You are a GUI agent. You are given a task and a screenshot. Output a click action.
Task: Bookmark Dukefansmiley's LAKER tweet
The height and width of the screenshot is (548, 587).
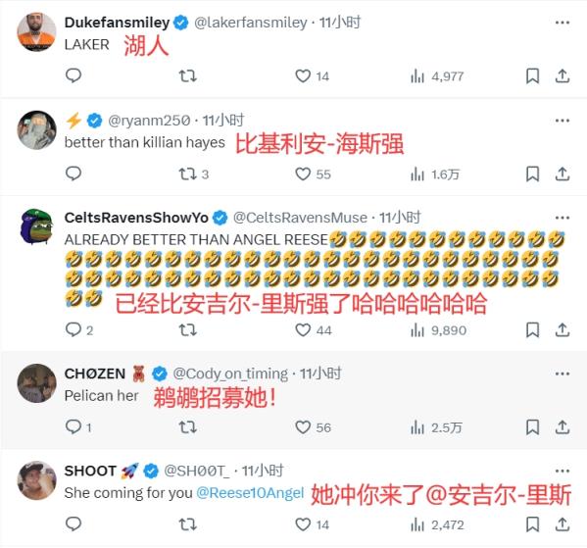coord(532,76)
